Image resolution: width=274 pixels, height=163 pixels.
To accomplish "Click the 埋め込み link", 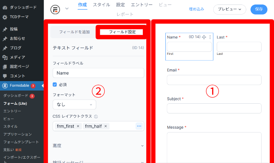I will tap(196, 9).
